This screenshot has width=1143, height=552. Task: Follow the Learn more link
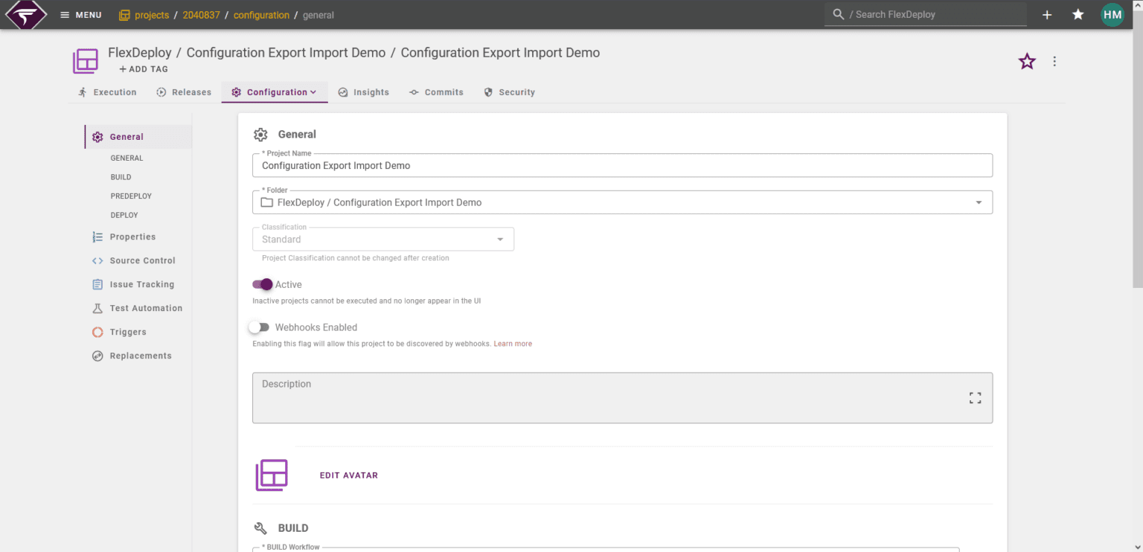click(x=513, y=344)
